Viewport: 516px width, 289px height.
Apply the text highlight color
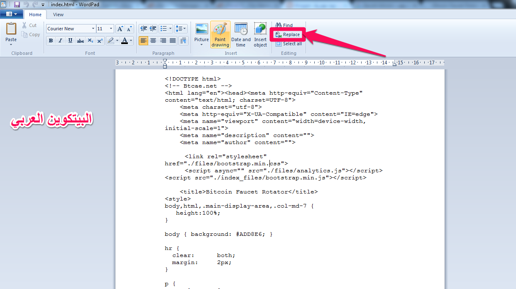[110, 40]
